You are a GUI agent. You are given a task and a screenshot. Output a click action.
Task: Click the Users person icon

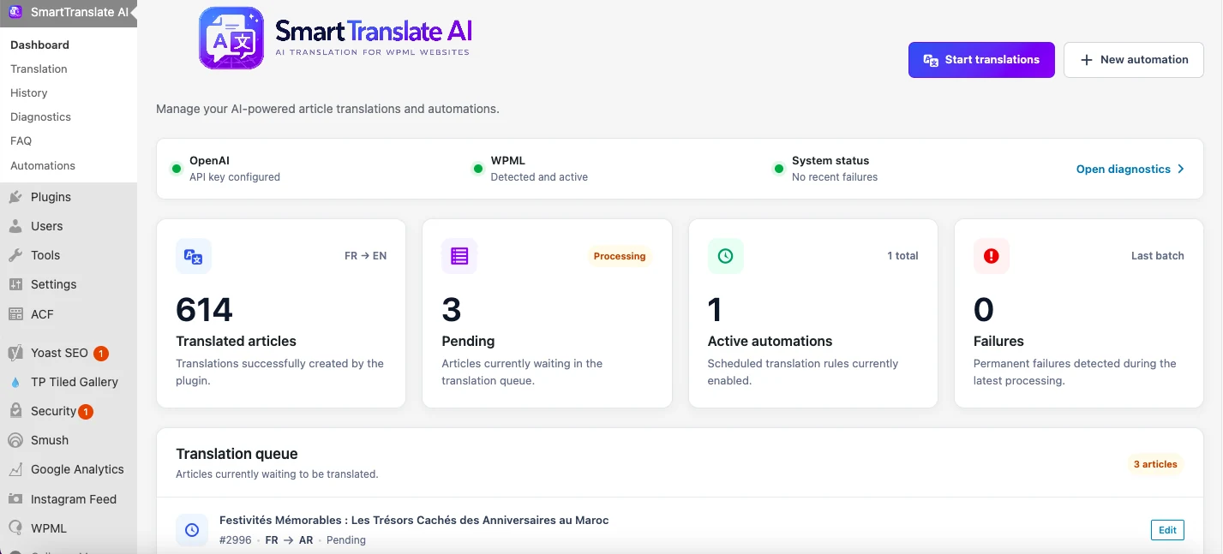pos(15,226)
